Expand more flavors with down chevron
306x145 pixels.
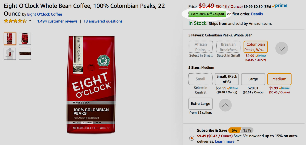[x=282, y=48]
